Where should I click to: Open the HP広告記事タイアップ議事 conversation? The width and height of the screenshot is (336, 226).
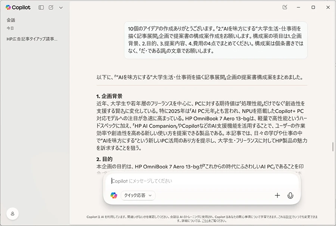click(32, 39)
